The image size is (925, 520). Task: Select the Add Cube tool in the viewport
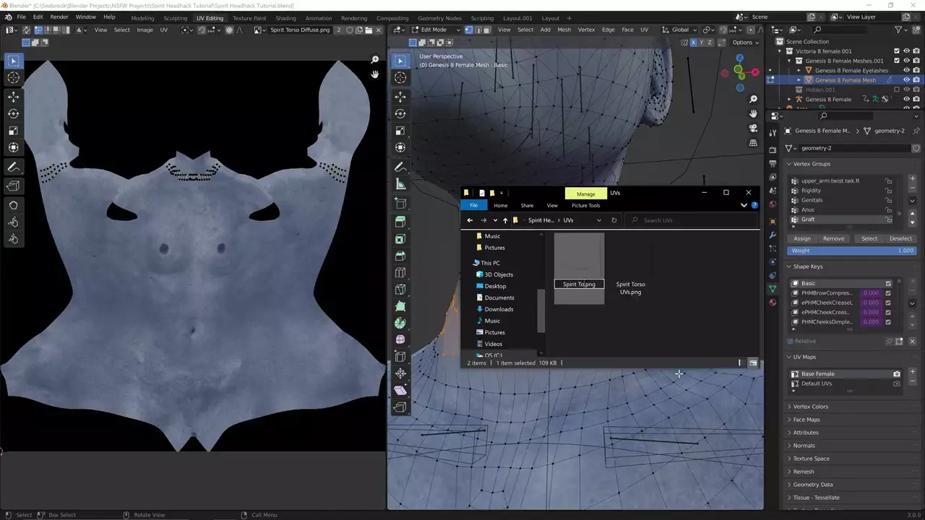400,204
